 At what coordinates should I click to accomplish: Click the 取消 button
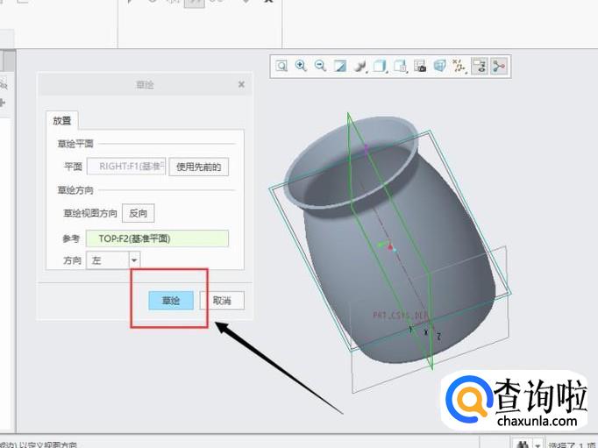[x=222, y=301]
